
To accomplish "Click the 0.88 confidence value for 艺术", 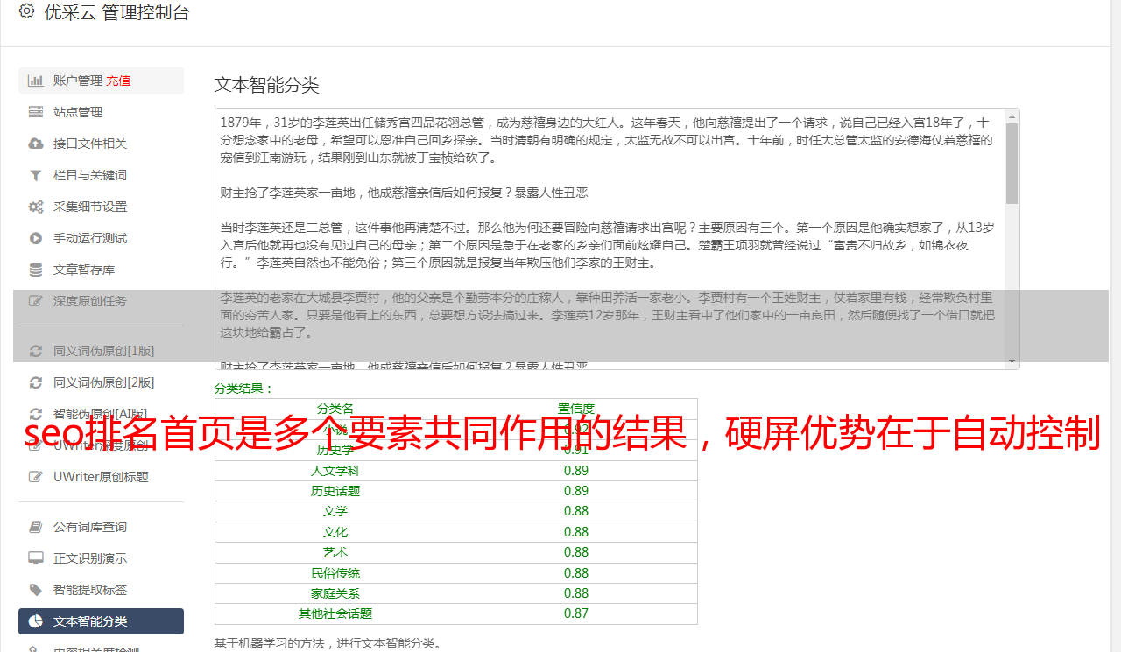I will [576, 552].
